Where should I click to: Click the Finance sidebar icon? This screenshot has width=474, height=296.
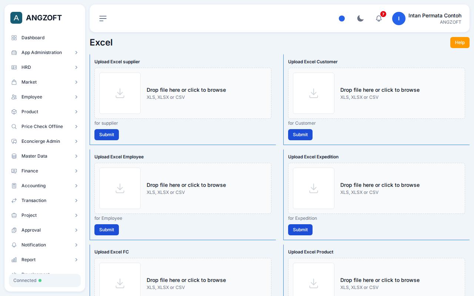pos(14,171)
